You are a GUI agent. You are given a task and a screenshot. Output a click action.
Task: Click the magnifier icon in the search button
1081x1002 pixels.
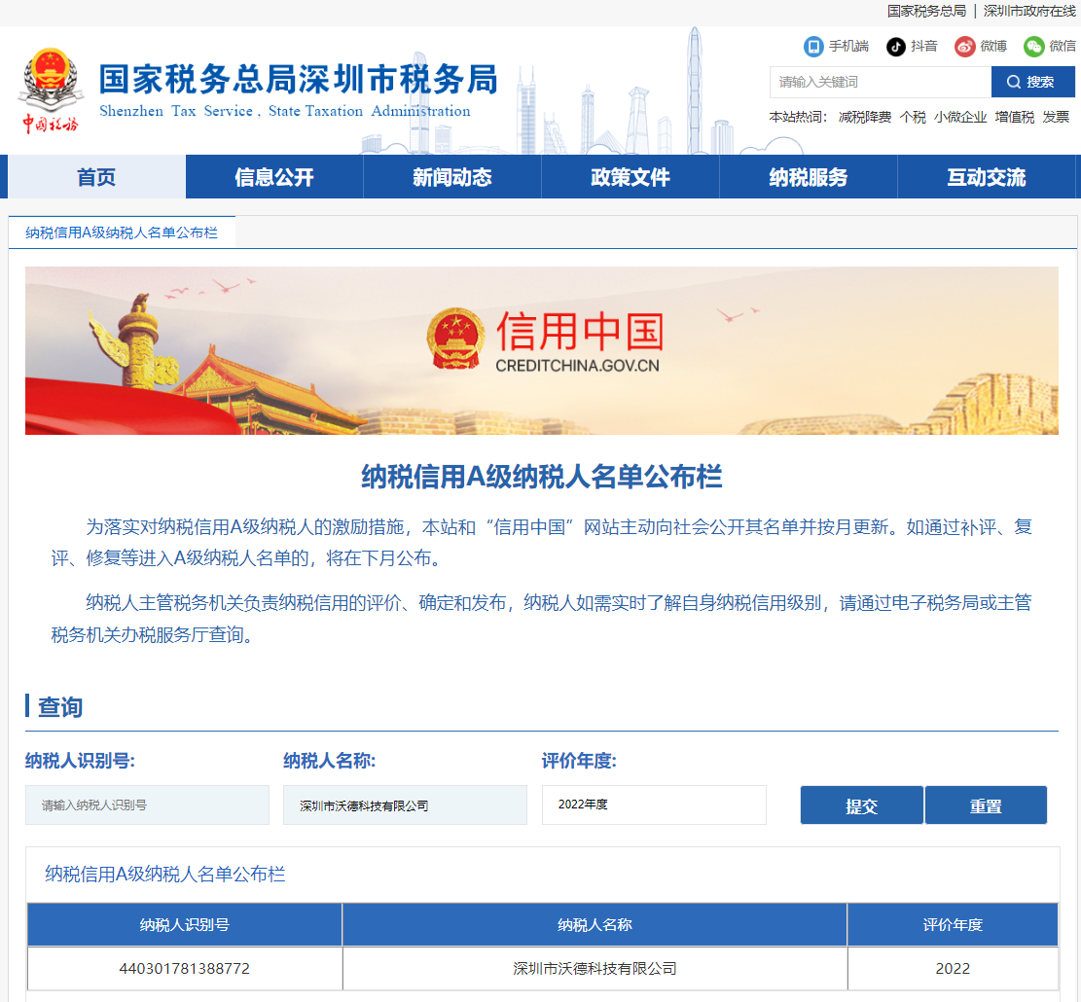1013,82
